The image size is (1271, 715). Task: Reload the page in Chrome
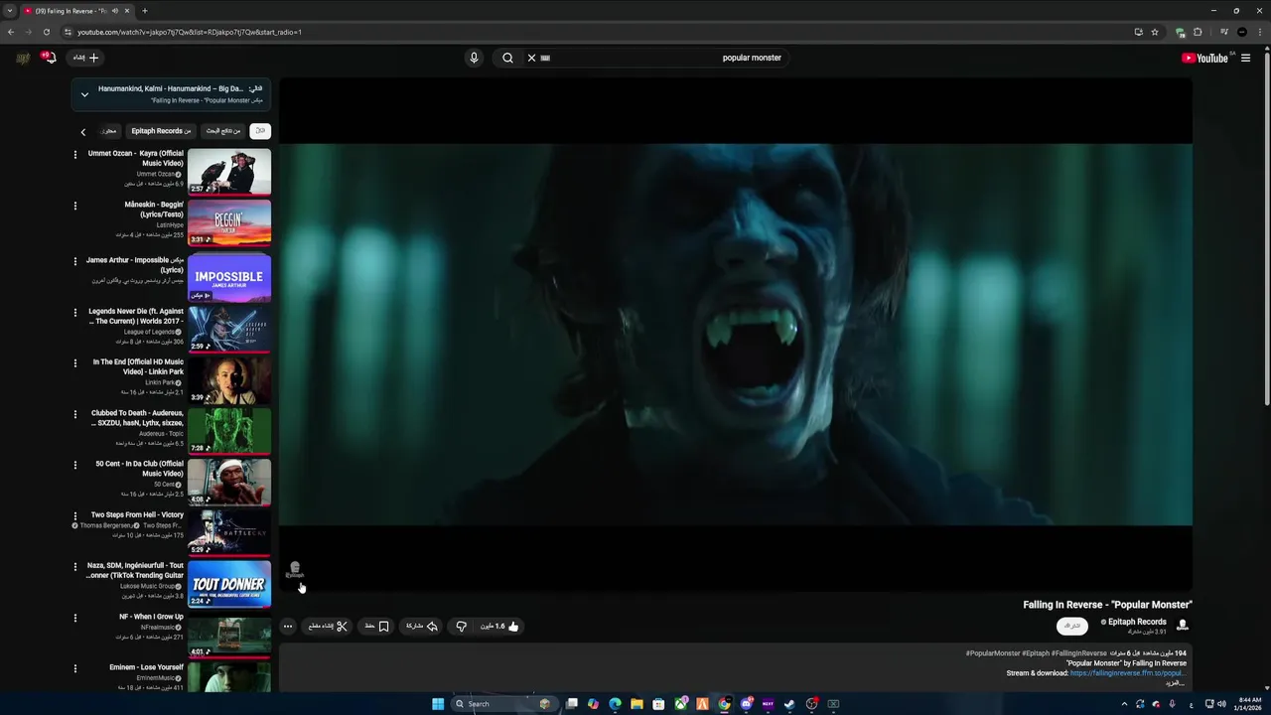(46, 32)
